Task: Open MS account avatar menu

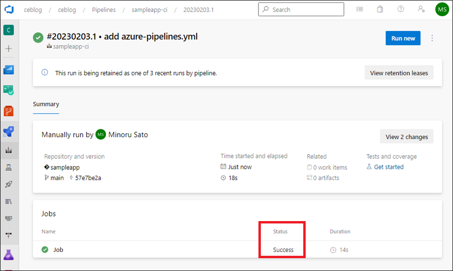Action: tap(442, 9)
